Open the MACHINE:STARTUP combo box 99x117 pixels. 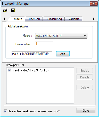[61, 36]
